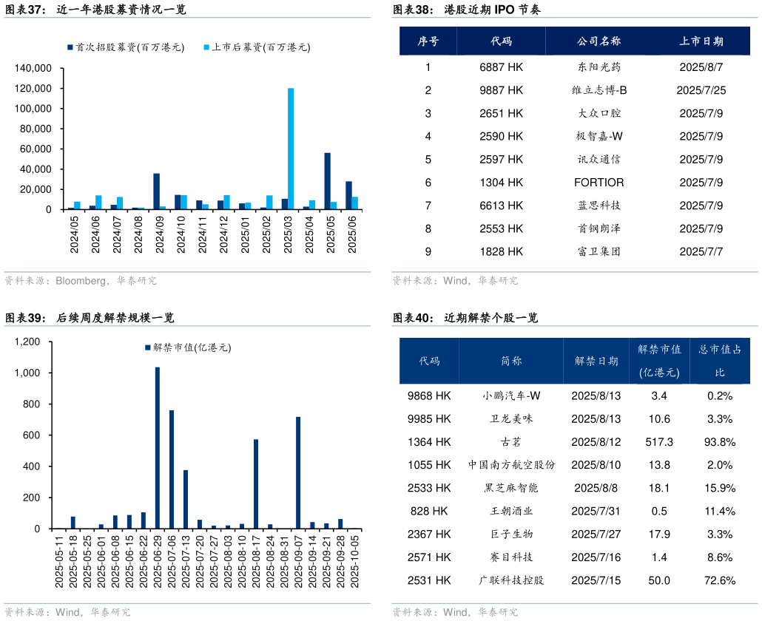Select the dark blue bar for 2025/05
Screen dimensions: 762x621
327,180
